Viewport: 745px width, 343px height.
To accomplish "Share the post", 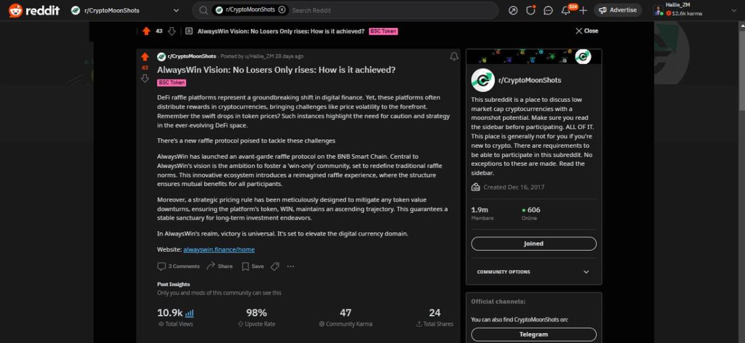I will [x=219, y=266].
